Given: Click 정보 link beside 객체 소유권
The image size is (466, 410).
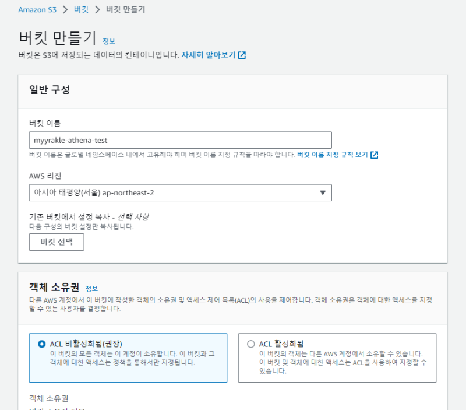Looking at the screenshot, I should tap(91, 288).
